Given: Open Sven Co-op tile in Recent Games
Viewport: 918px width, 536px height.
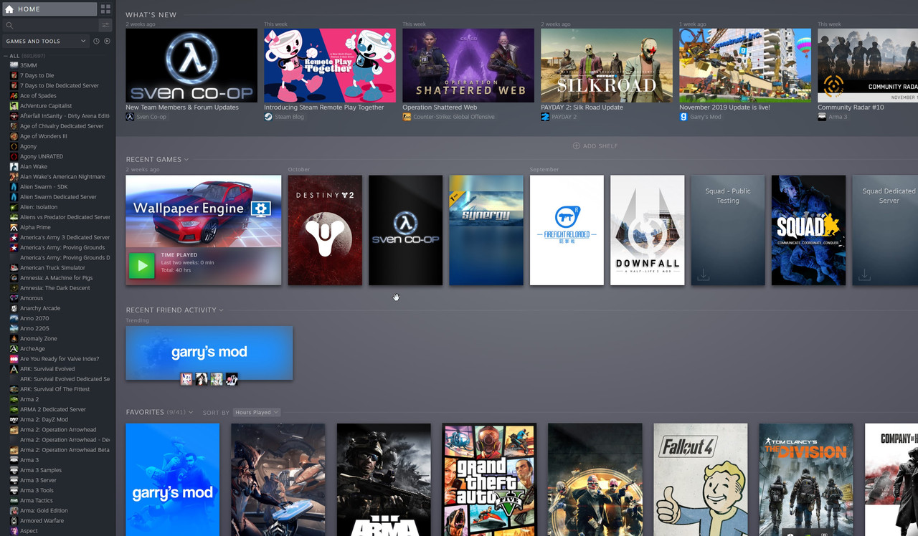Looking at the screenshot, I should tap(405, 230).
